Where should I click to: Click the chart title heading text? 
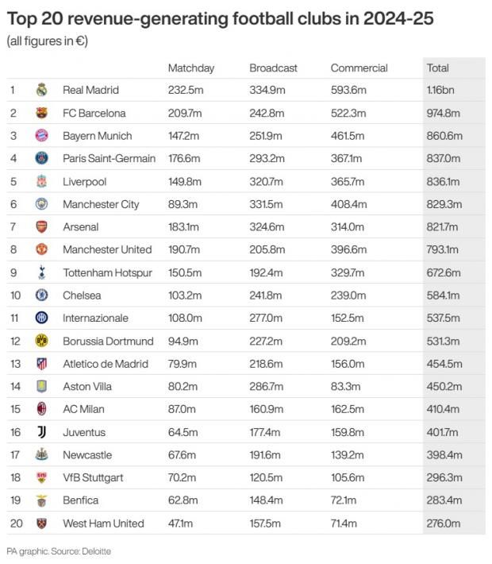220,19
